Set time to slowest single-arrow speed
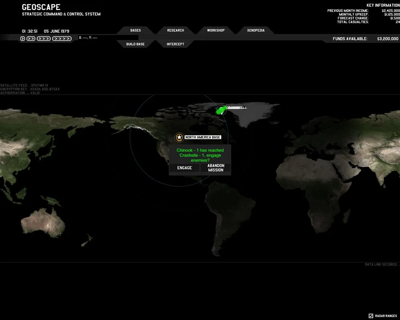400x320 pixels. (x=22, y=38)
